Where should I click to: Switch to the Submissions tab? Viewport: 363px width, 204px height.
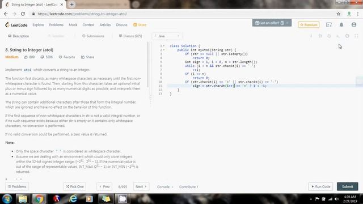tap(93, 36)
